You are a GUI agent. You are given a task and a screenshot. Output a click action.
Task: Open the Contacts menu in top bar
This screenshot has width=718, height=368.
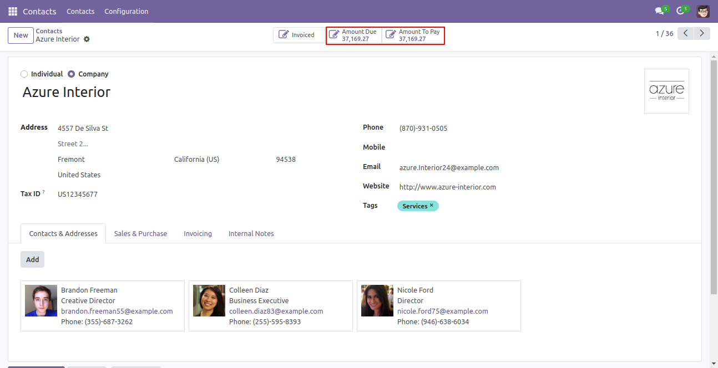pos(80,11)
